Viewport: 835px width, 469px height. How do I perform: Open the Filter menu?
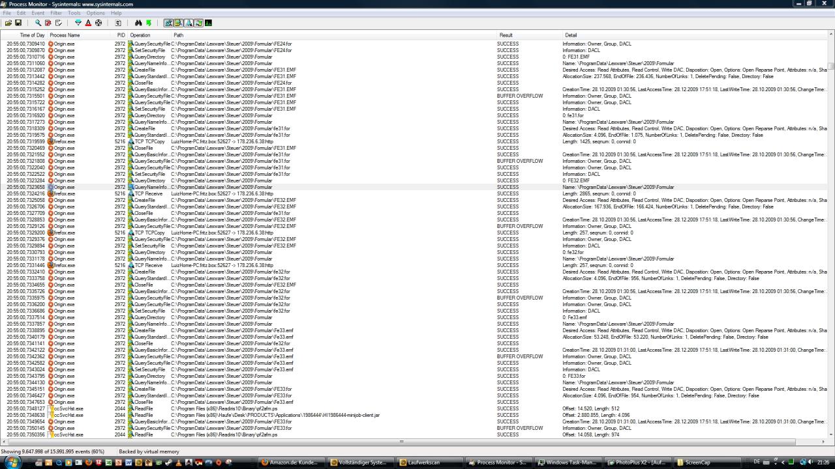coord(56,13)
